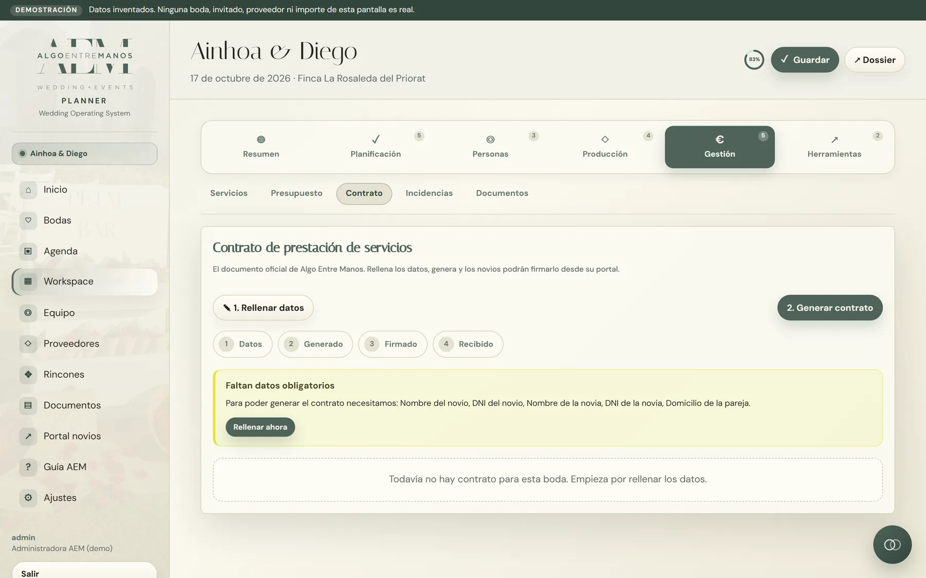Click the Inicio home icon in sidebar
Screen dimensions: 926x578
[28, 190]
